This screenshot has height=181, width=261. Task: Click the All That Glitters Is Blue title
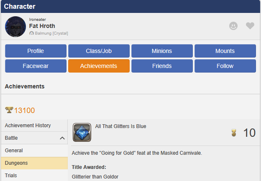121,126
